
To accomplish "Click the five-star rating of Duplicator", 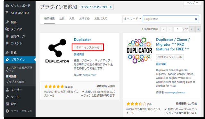I will tap(54, 86).
